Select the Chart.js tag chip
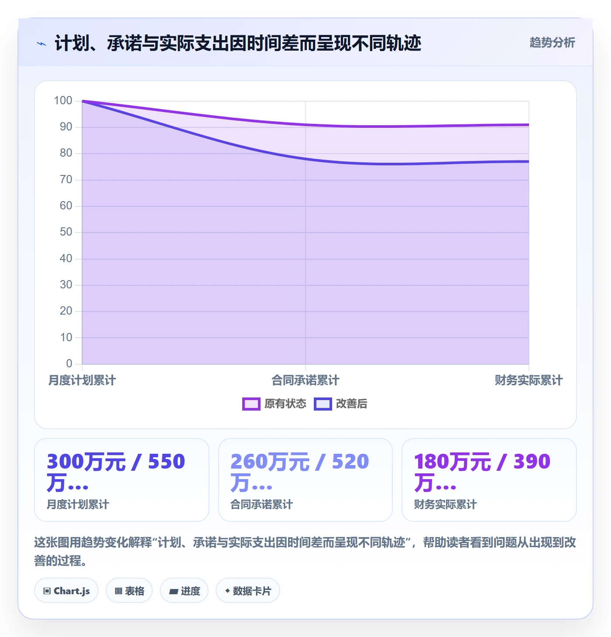This screenshot has width=611, height=637. pos(66,591)
